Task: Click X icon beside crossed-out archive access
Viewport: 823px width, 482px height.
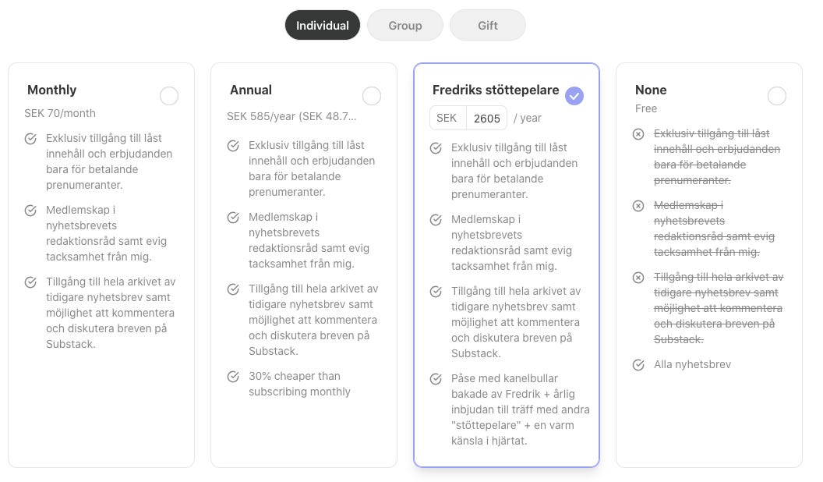Action: click(x=638, y=278)
